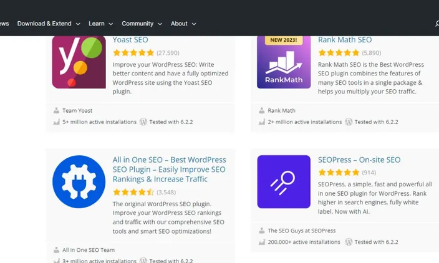This screenshot has width=439, height=263.
Task: Open SEOPress – On-site SEO title link
Action: click(359, 160)
